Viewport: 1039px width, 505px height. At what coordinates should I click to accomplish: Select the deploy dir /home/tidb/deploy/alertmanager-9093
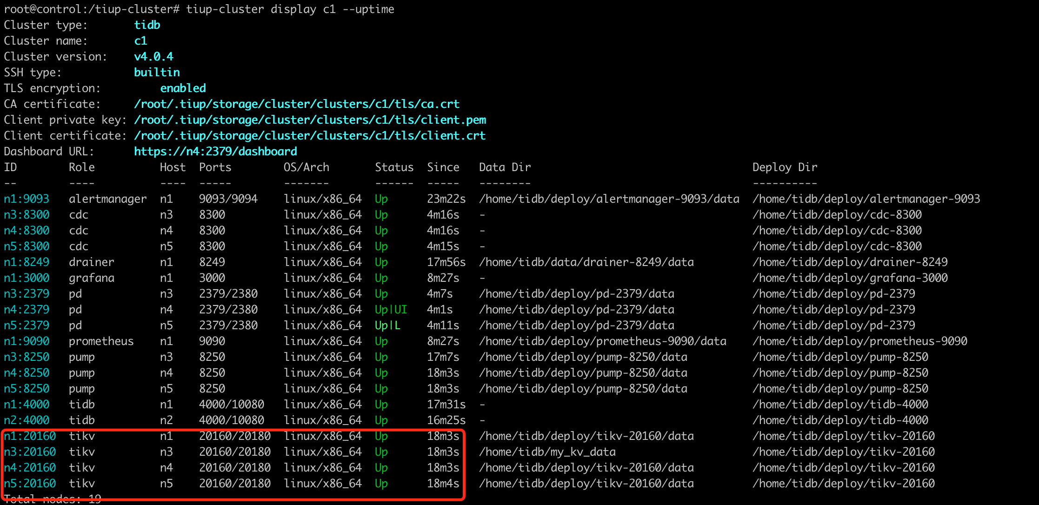(866, 199)
